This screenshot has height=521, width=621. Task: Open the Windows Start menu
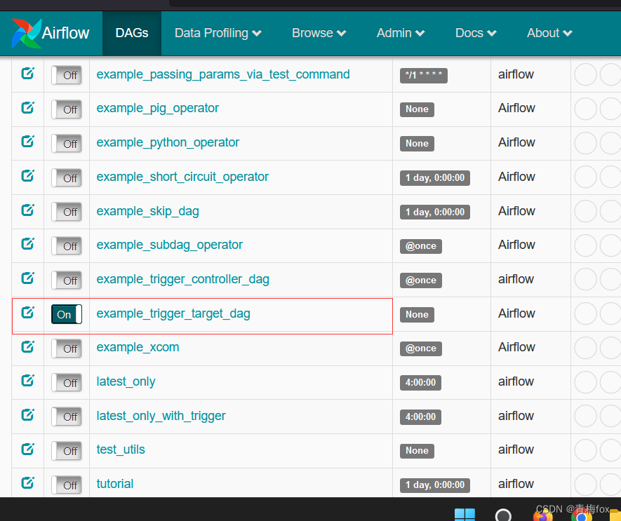(x=465, y=515)
